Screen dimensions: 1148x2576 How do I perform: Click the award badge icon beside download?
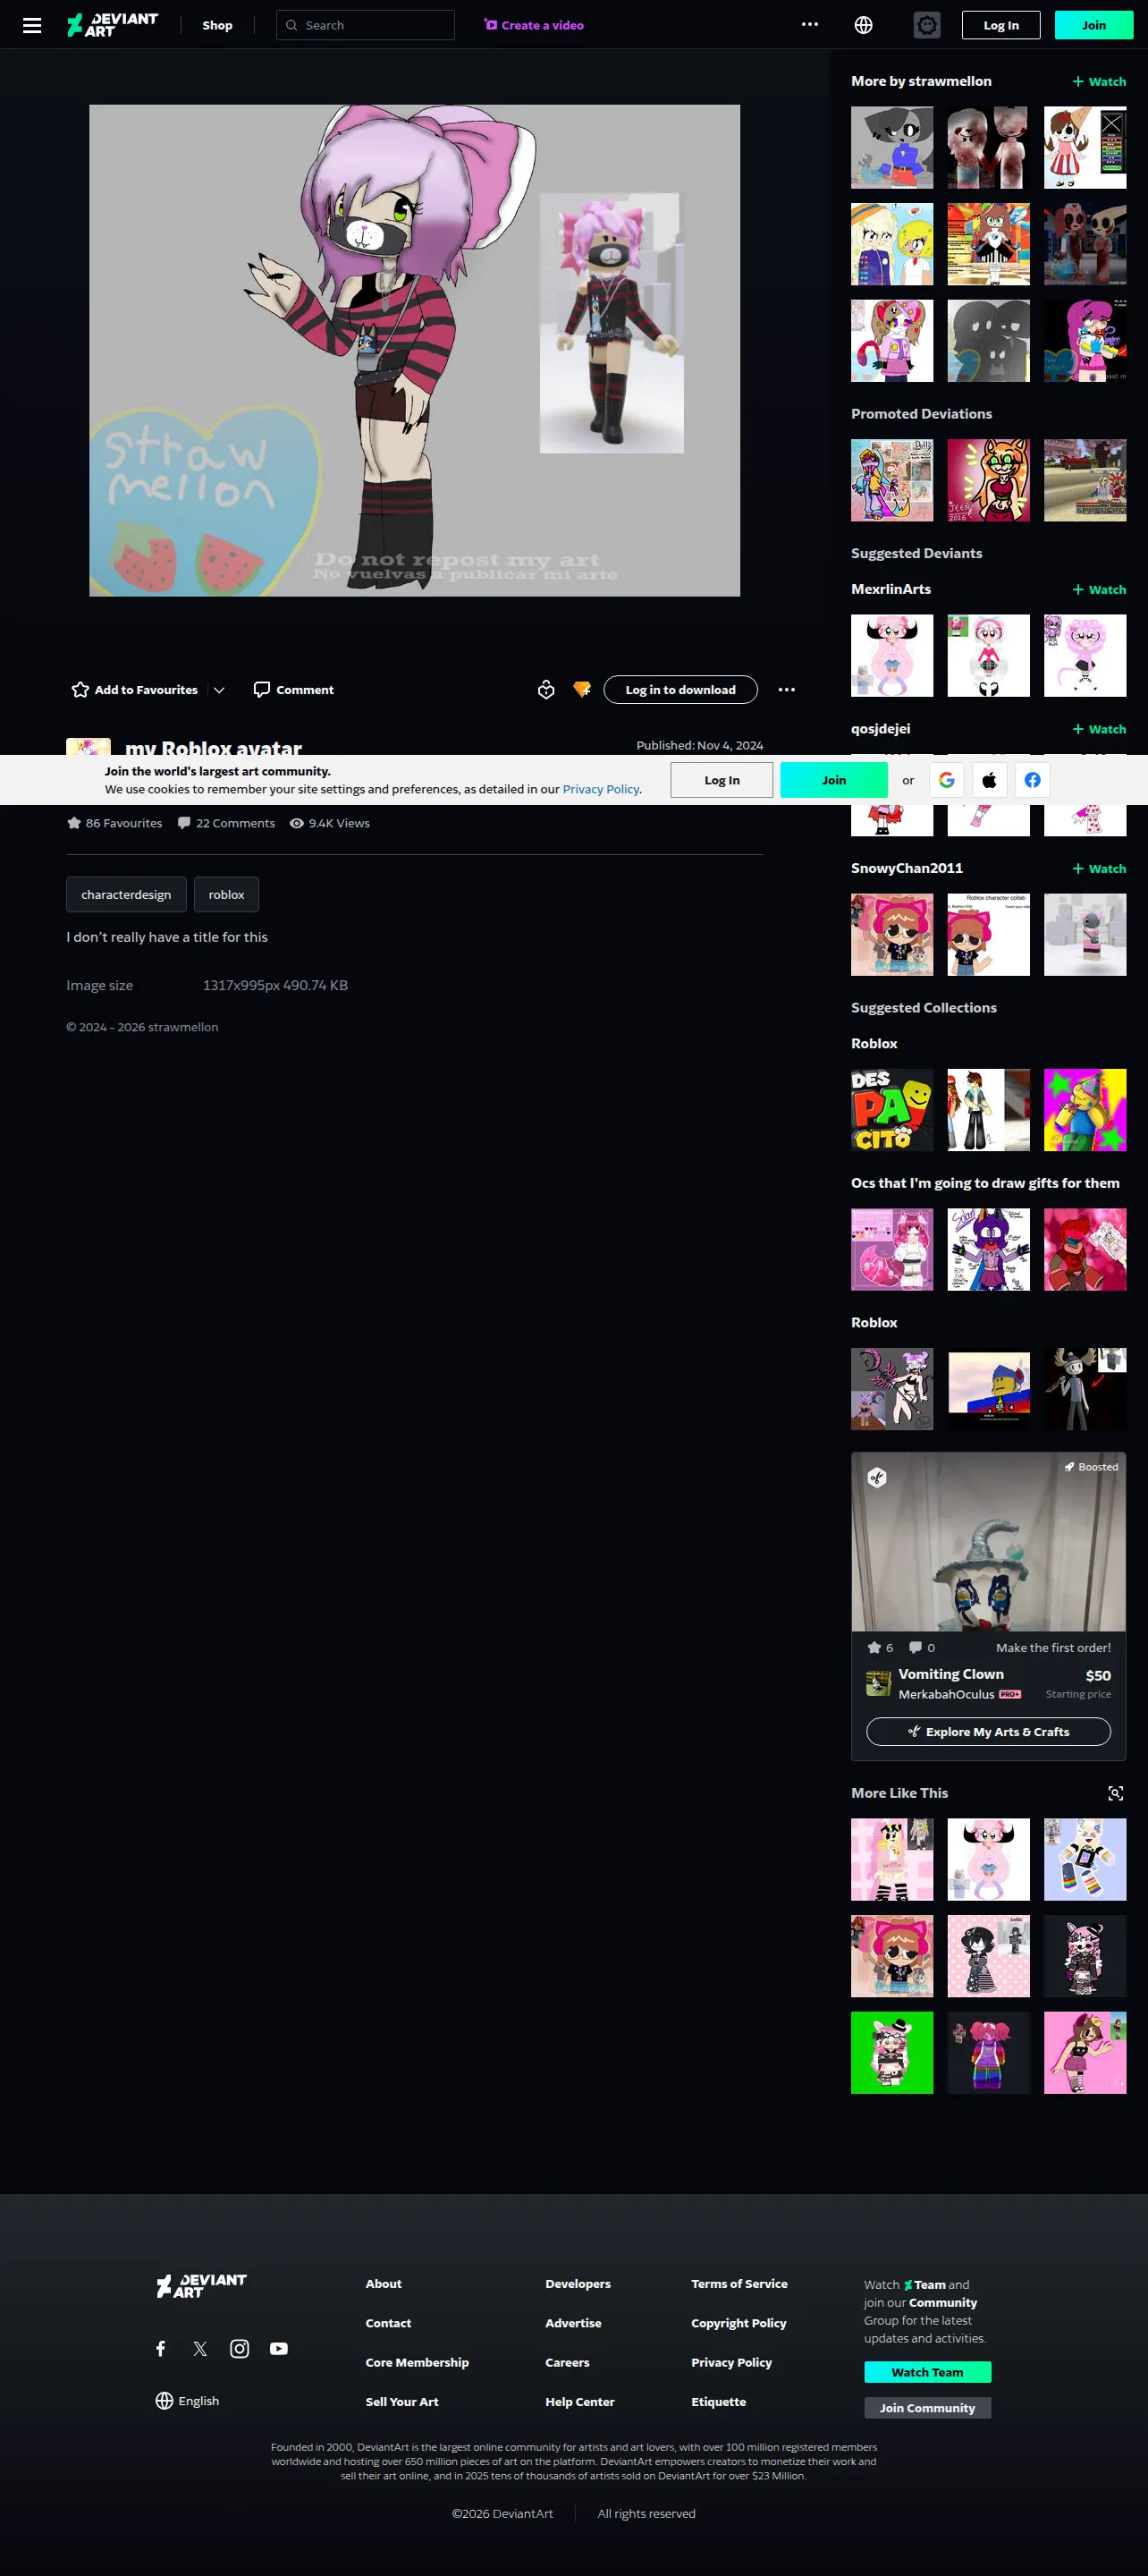[546, 690]
